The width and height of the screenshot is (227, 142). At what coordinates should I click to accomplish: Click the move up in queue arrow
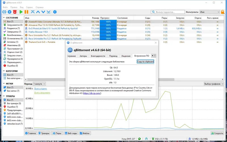(x=38, y=12)
